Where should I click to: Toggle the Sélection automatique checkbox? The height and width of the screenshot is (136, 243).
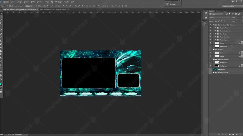8,6
